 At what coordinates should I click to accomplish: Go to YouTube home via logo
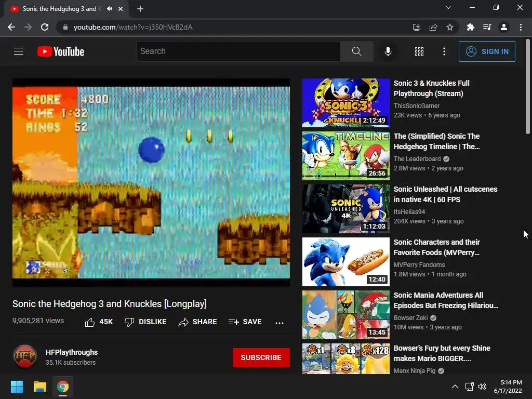tap(61, 51)
